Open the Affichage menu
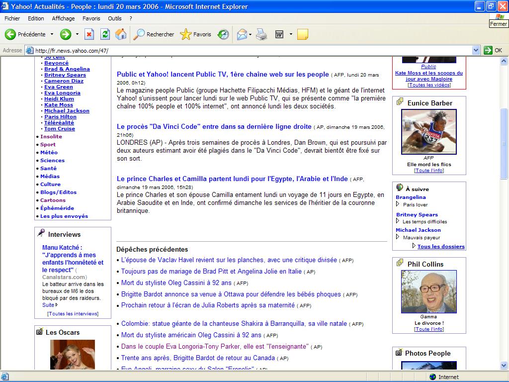 (x=63, y=18)
